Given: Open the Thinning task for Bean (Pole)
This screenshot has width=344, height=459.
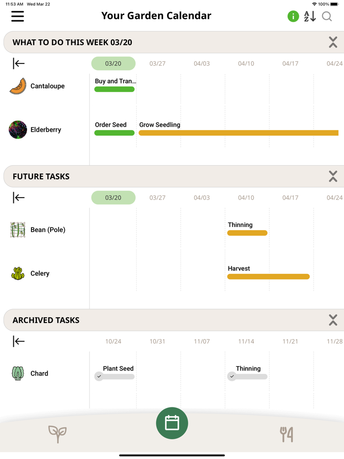Looking at the screenshot, I should pos(247,232).
